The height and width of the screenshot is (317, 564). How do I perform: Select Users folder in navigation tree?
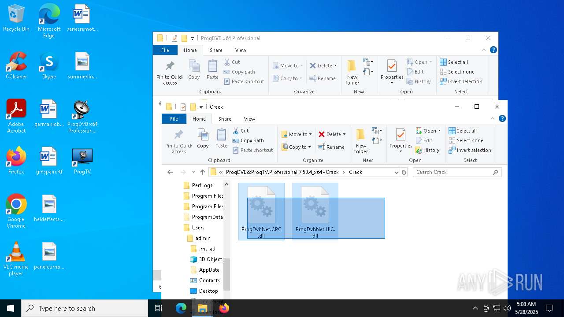click(x=194, y=228)
